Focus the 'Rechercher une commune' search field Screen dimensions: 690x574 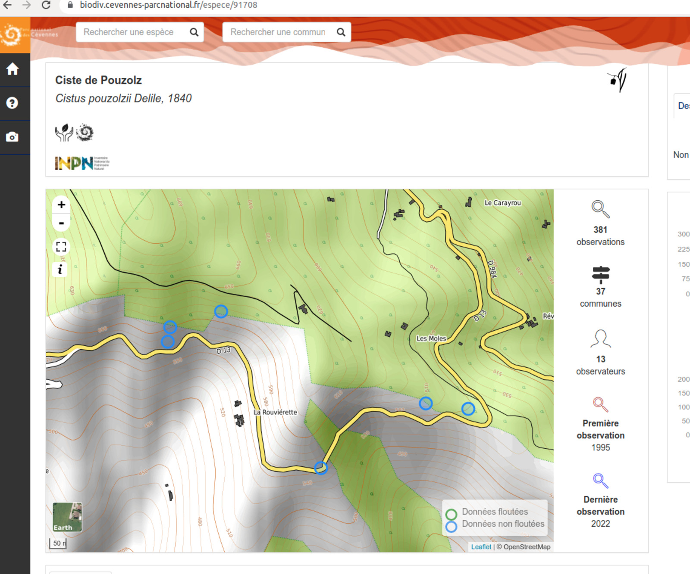click(x=278, y=32)
